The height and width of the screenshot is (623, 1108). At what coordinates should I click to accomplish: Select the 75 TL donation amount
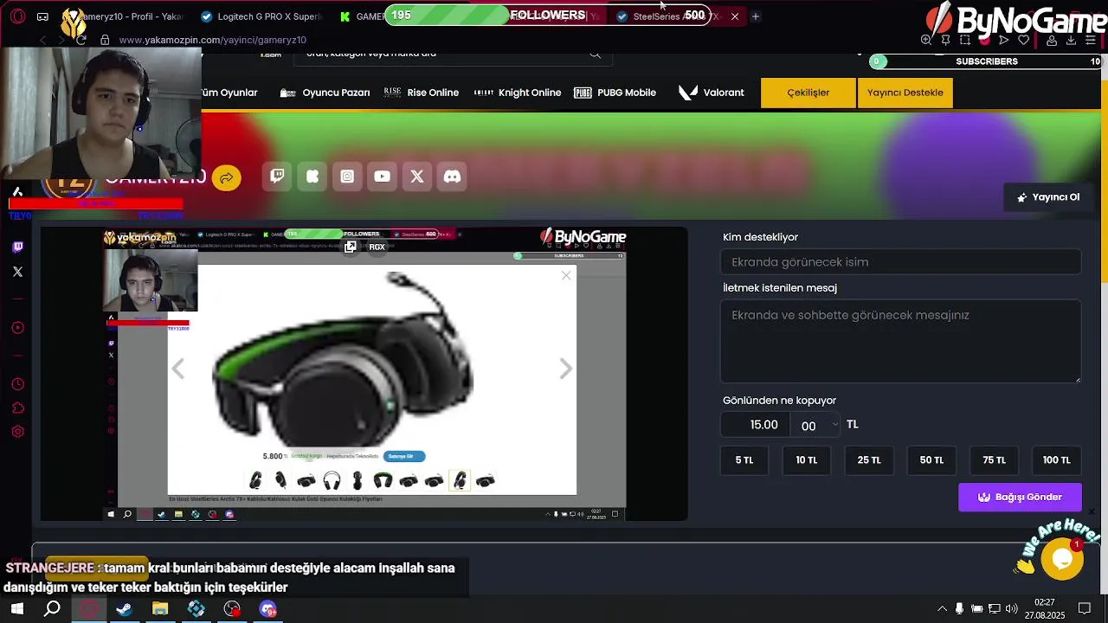(994, 460)
